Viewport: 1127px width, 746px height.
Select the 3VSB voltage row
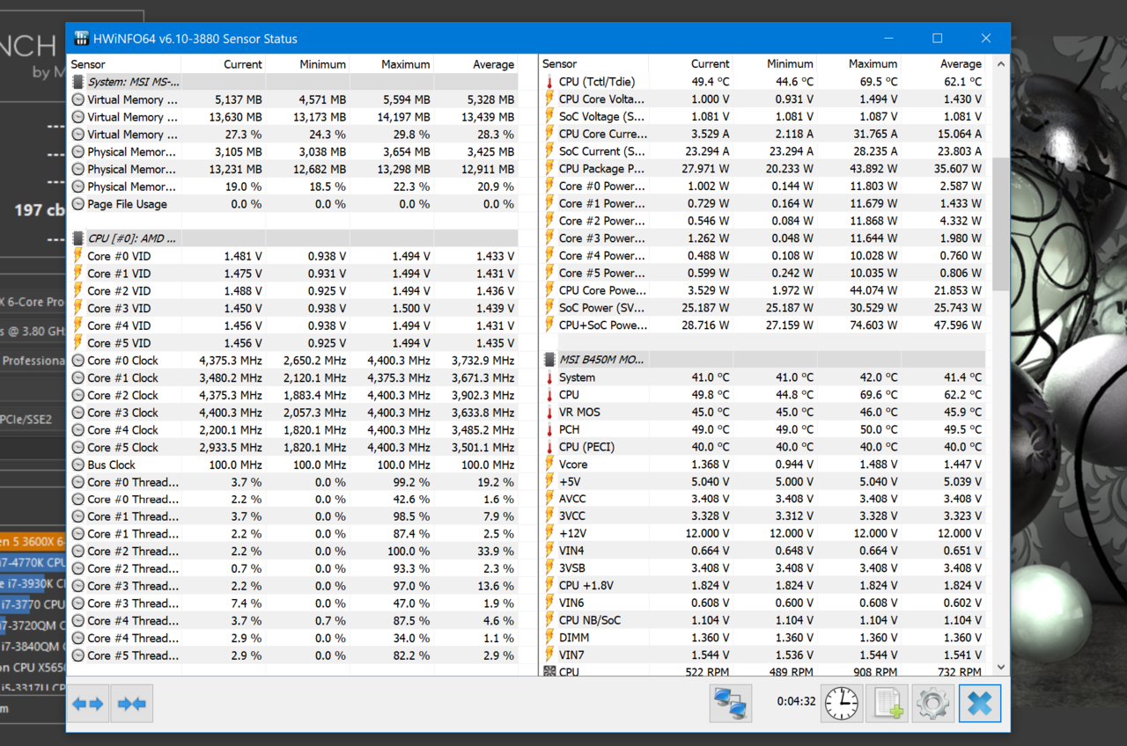point(764,568)
